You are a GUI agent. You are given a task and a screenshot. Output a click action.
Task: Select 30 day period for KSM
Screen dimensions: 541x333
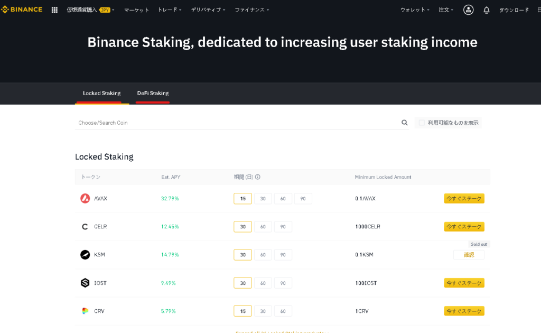point(242,255)
